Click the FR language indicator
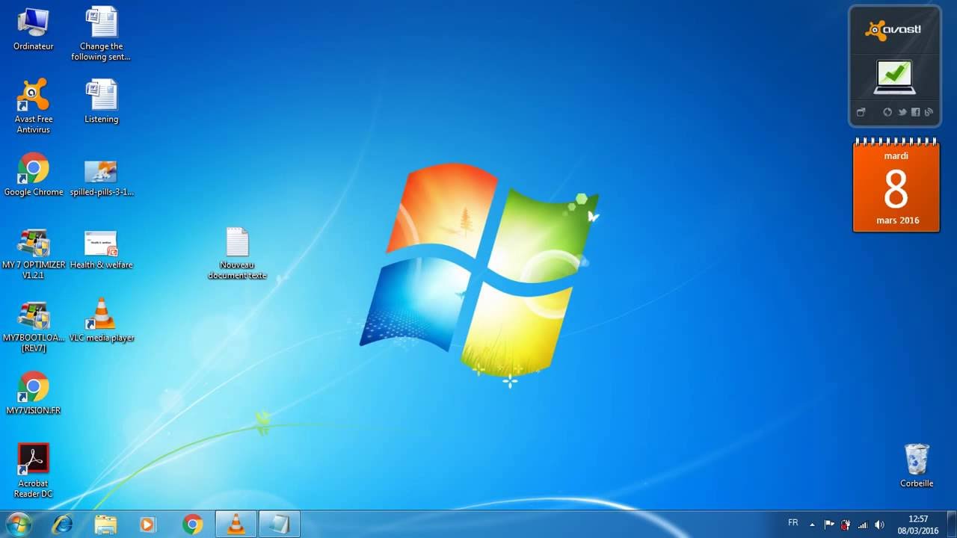The height and width of the screenshot is (538, 957). pyautogui.click(x=793, y=523)
